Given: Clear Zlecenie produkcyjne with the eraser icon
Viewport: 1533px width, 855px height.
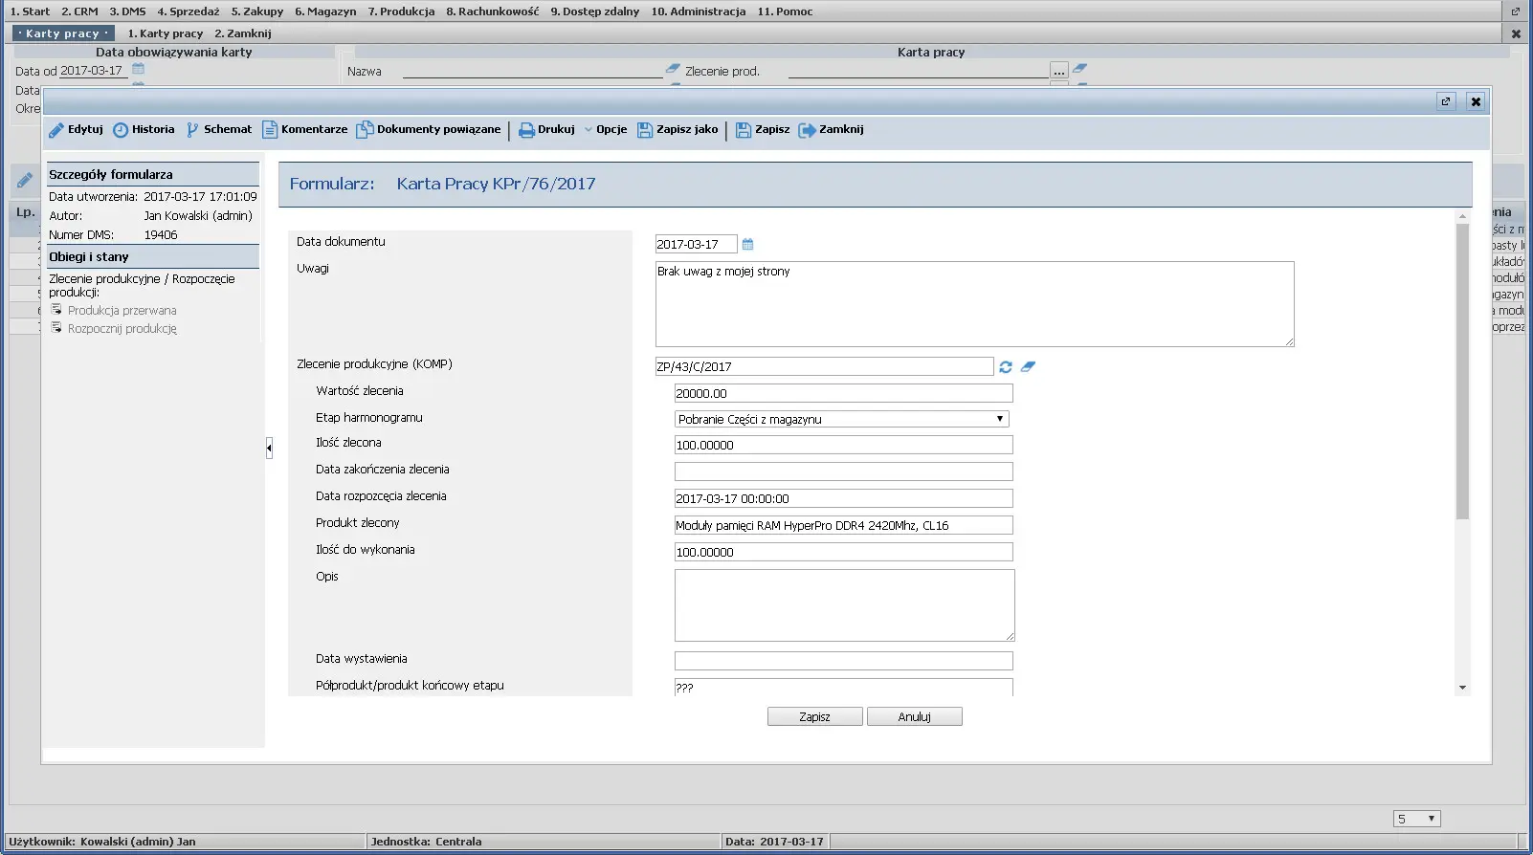Looking at the screenshot, I should pyautogui.click(x=1028, y=367).
